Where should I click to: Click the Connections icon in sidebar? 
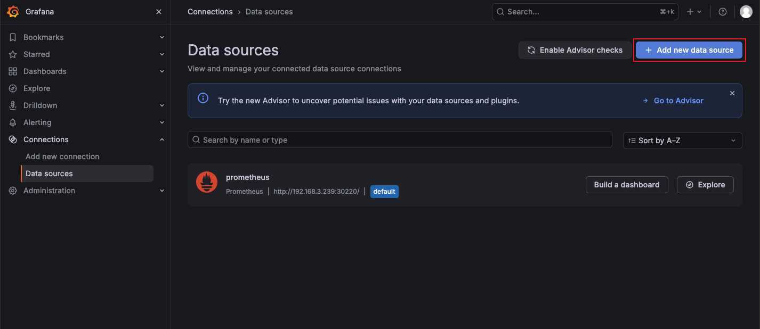point(13,139)
